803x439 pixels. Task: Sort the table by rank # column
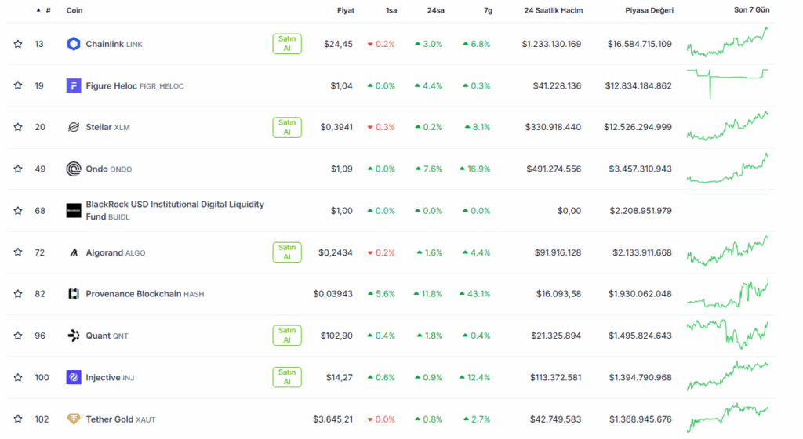pyautogui.click(x=48, y=10)
